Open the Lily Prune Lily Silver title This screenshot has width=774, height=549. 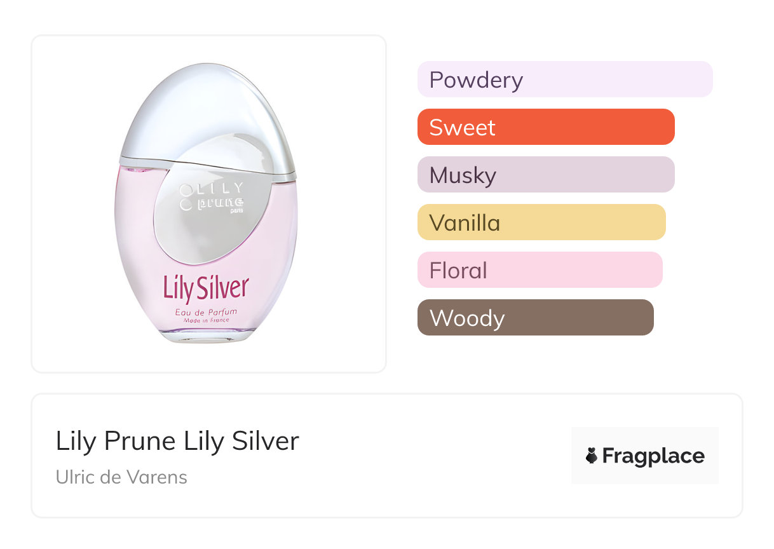coord(177,441)
